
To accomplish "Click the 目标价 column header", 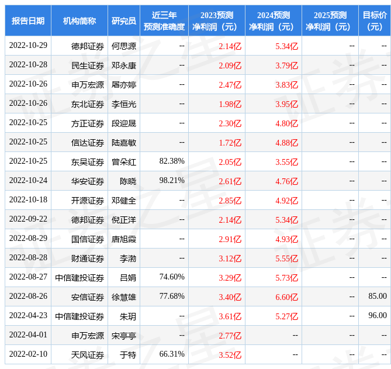I will click(x=375, y=21).
